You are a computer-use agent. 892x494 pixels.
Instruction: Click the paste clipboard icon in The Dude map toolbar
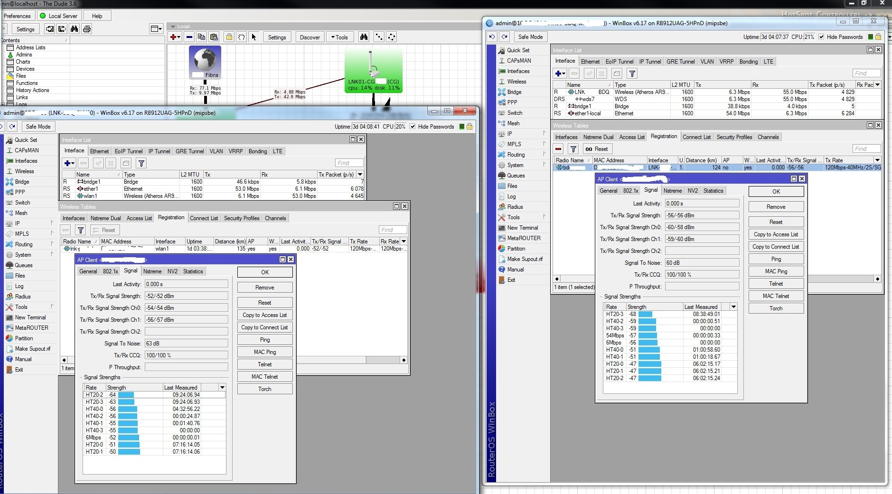click(214, 37)
